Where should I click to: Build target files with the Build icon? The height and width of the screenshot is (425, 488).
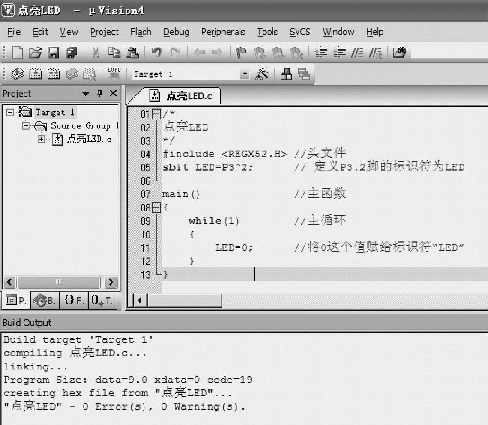pos(35,74)
